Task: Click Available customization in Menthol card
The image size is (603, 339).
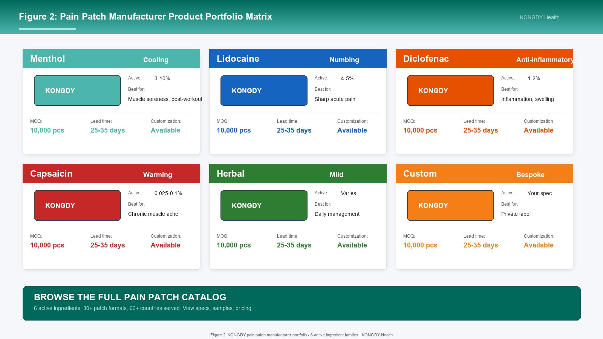Action: (x=165, y=130)
